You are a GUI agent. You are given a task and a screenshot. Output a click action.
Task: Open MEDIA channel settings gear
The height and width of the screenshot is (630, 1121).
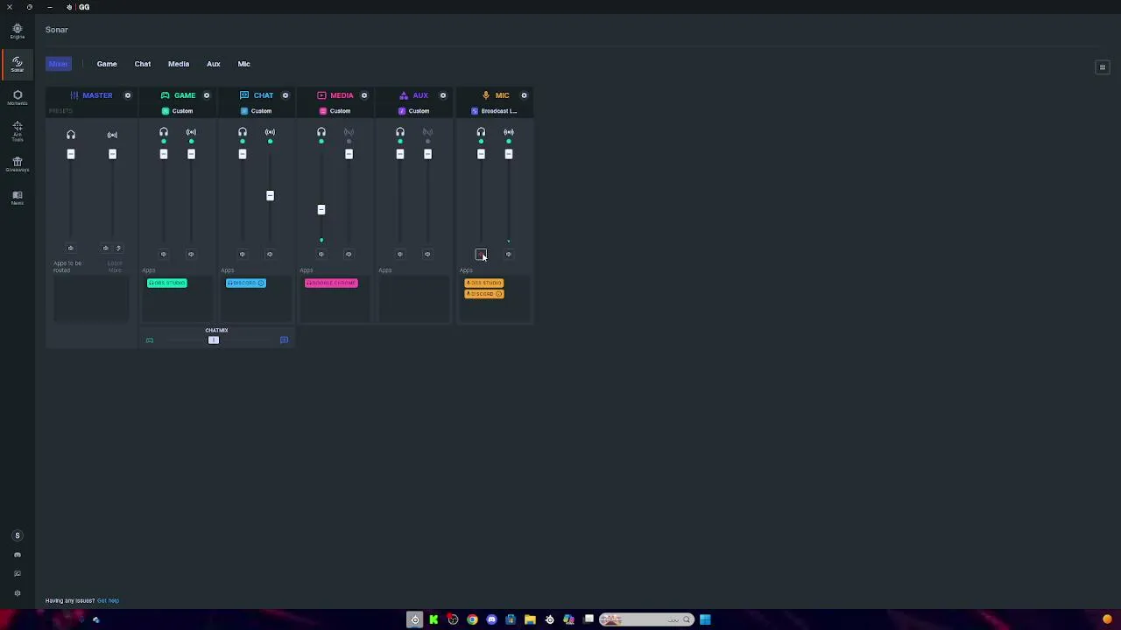click(x=363, y=95)
